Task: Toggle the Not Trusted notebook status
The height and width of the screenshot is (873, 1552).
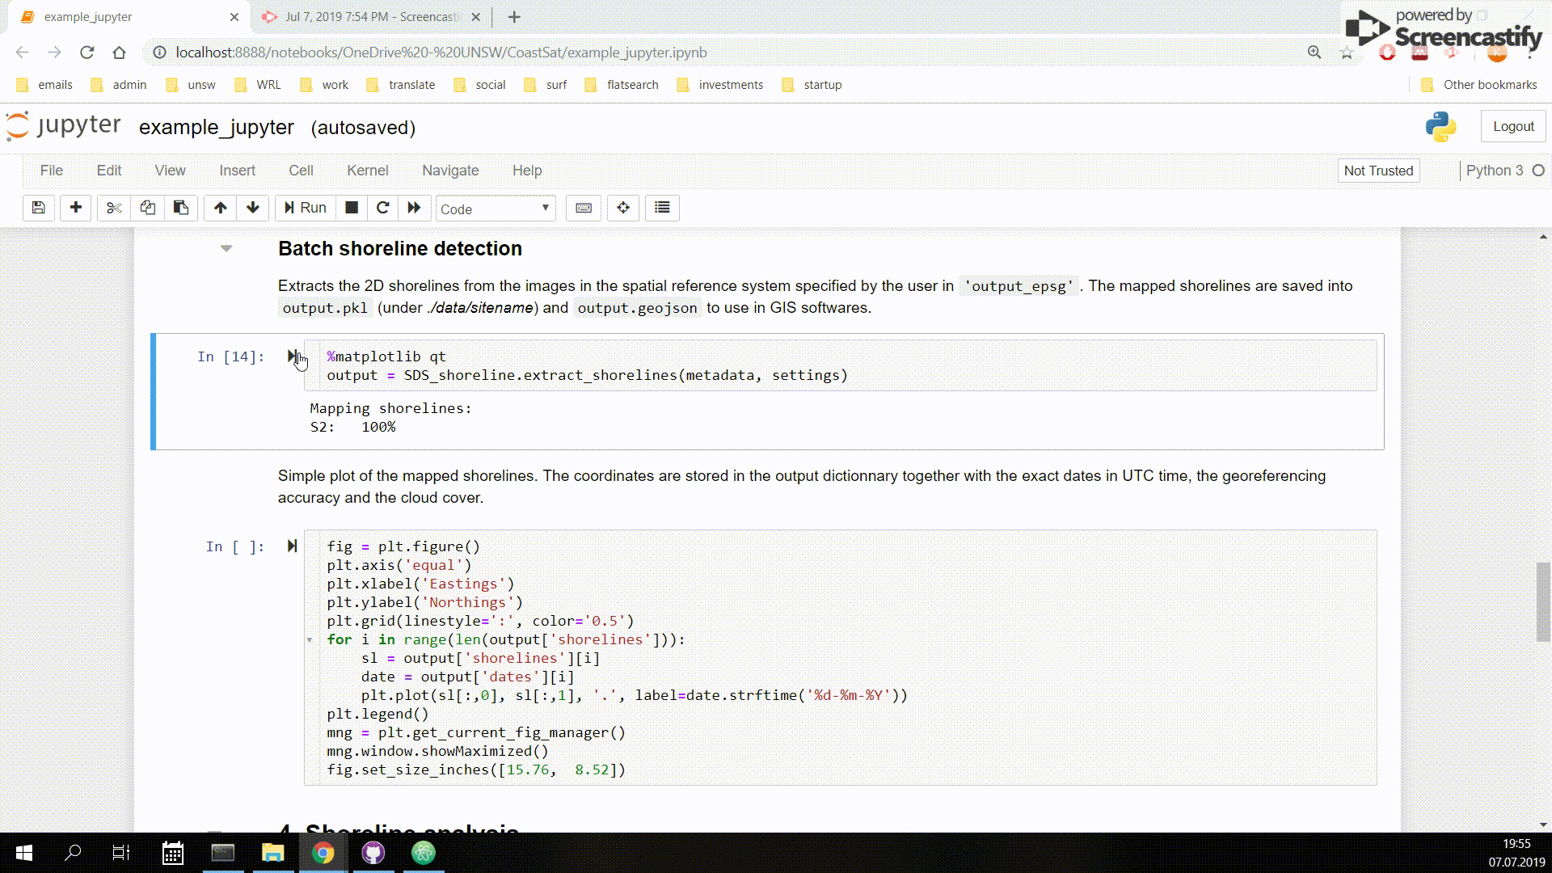Action: point(1378,171)
